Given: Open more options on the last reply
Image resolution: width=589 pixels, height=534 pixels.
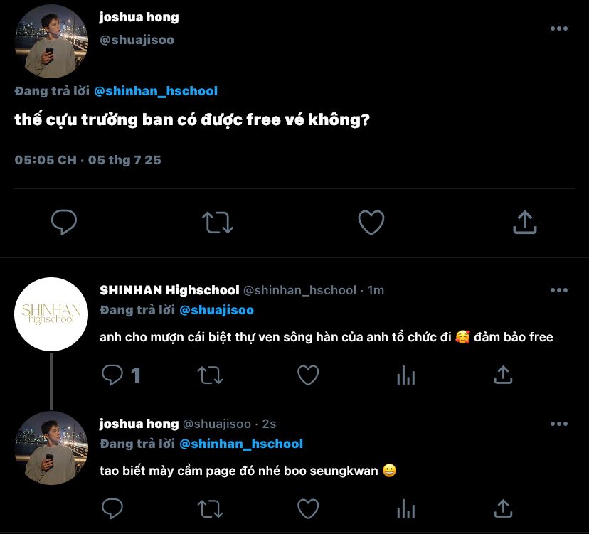Looking at the screenshot, I should tap(559, 424).
